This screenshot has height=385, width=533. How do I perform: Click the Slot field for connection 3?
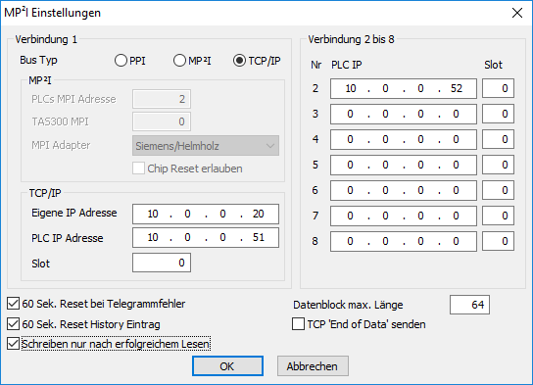pyautogui.click(x=498, y=114)
